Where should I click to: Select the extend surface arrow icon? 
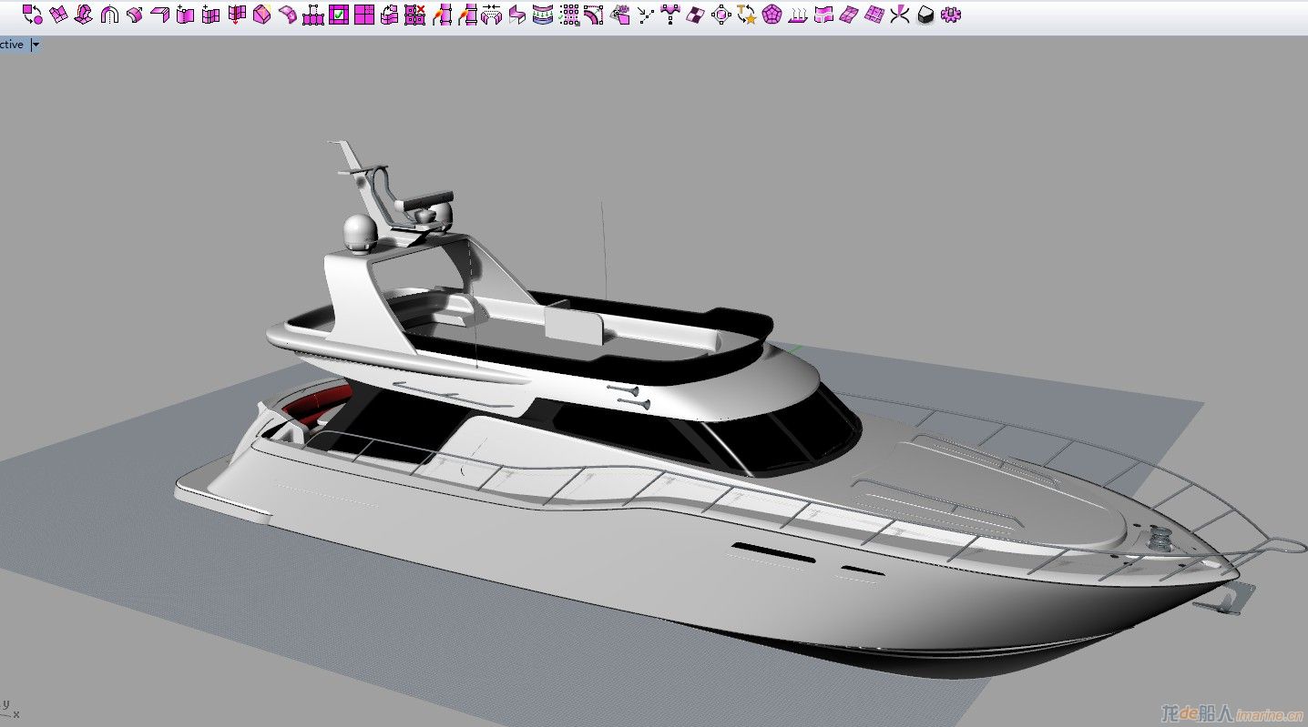click(135, 15)
